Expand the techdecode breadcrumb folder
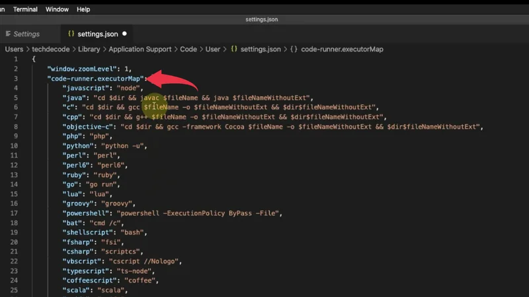Viewport: 529px width, 297px height. pyautogui.click(x=50, y=49)
